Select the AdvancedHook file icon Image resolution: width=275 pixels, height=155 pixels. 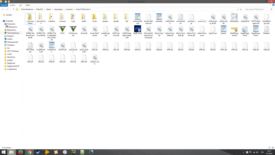pyautogui.click(x=137, y=17)
